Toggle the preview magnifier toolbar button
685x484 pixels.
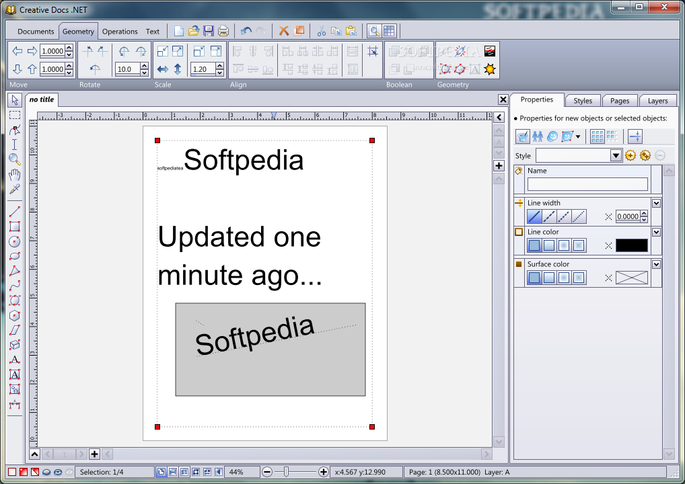(x=374, y=31)
